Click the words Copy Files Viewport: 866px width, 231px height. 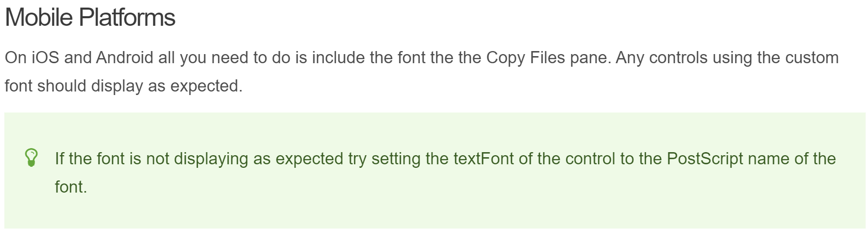(x=526, y=58)
